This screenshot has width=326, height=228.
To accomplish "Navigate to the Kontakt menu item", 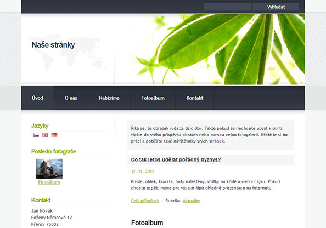I will point(195,98).
